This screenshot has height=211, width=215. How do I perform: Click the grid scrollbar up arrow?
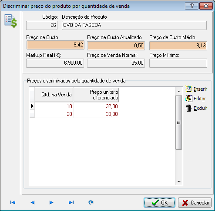coord(179,91)
